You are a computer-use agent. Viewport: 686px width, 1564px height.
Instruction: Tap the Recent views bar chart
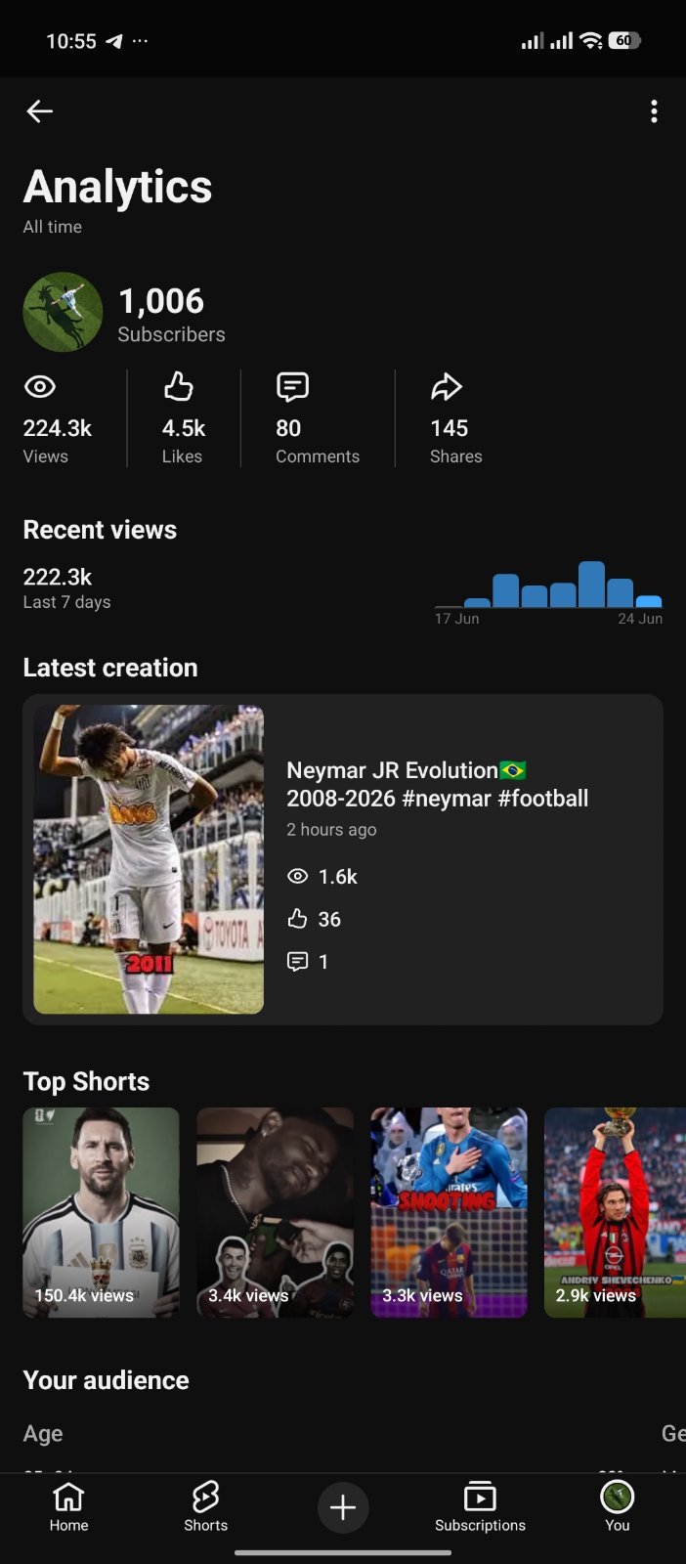click(x=549, y=585)
